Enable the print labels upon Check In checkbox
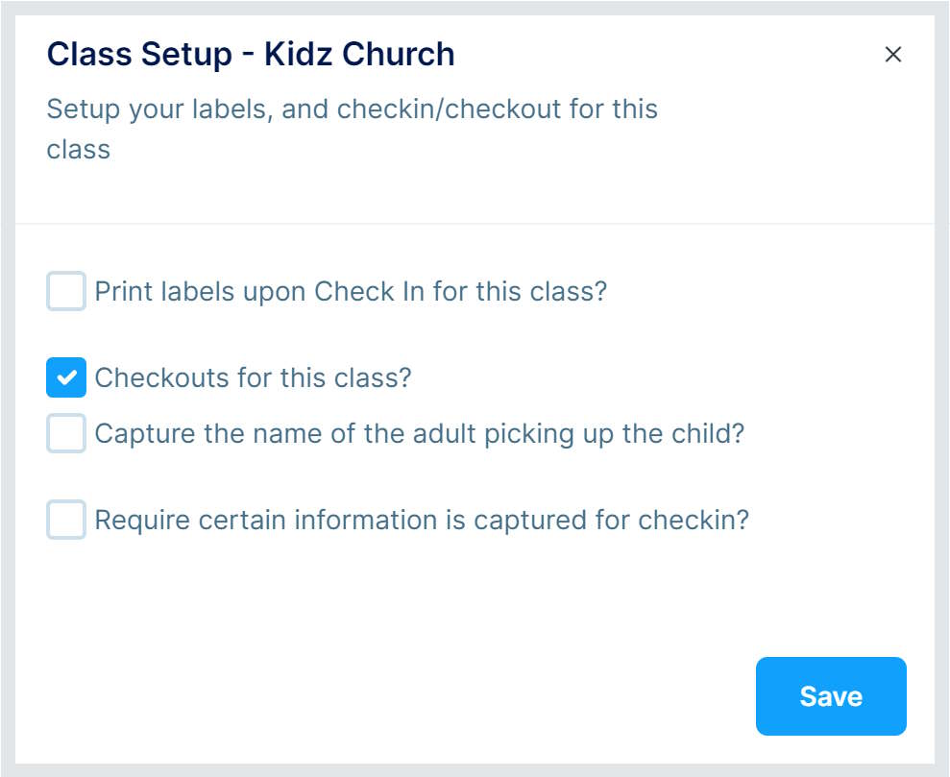This screenshot has width=950, height=777. click(x=66, y=291)
